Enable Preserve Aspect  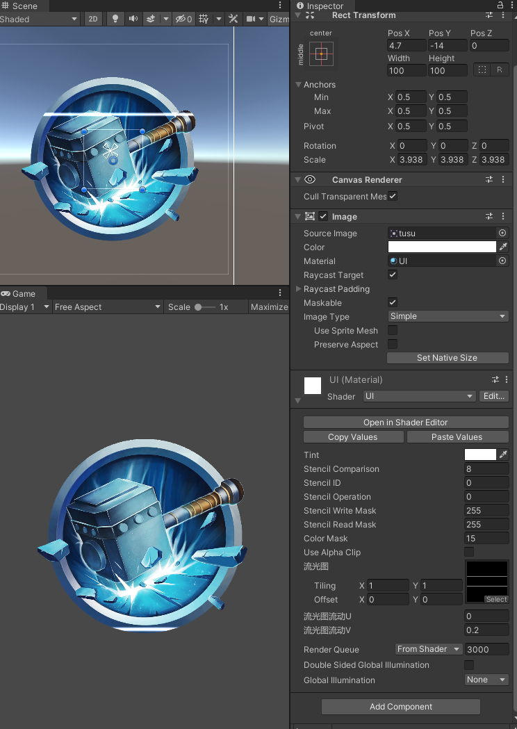(393, 344)
